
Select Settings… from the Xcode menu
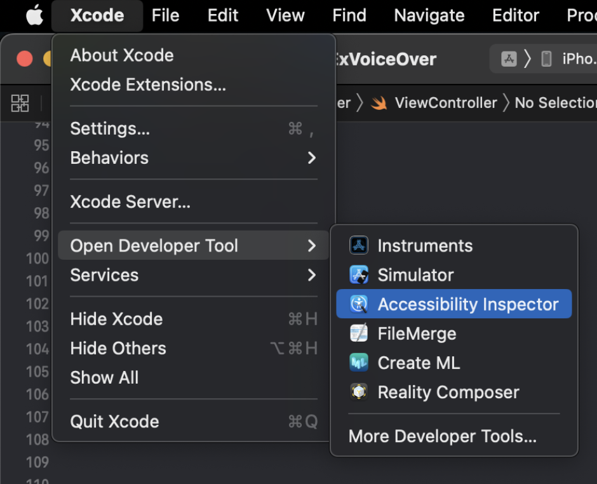click(110, 128)
